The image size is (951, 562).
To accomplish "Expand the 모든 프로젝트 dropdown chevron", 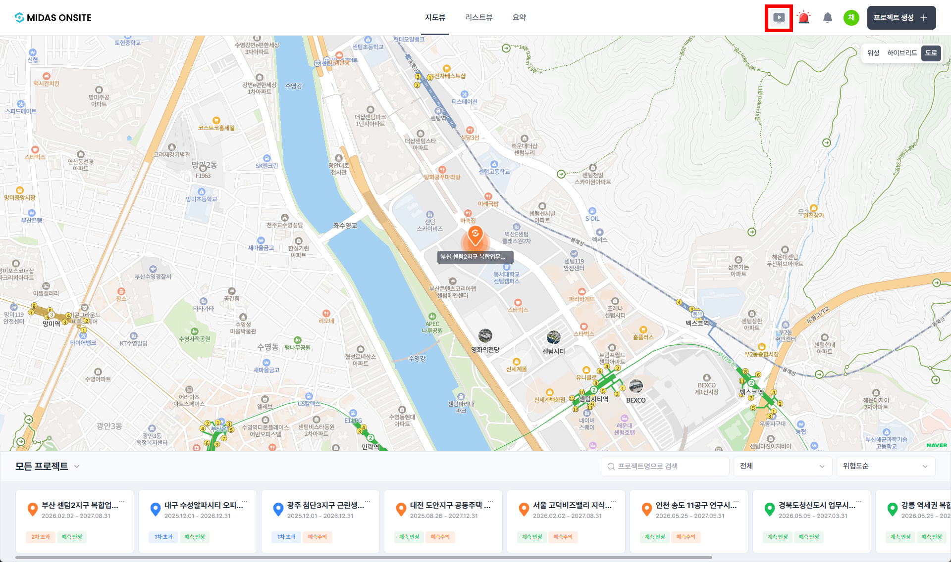I will 77,467.
